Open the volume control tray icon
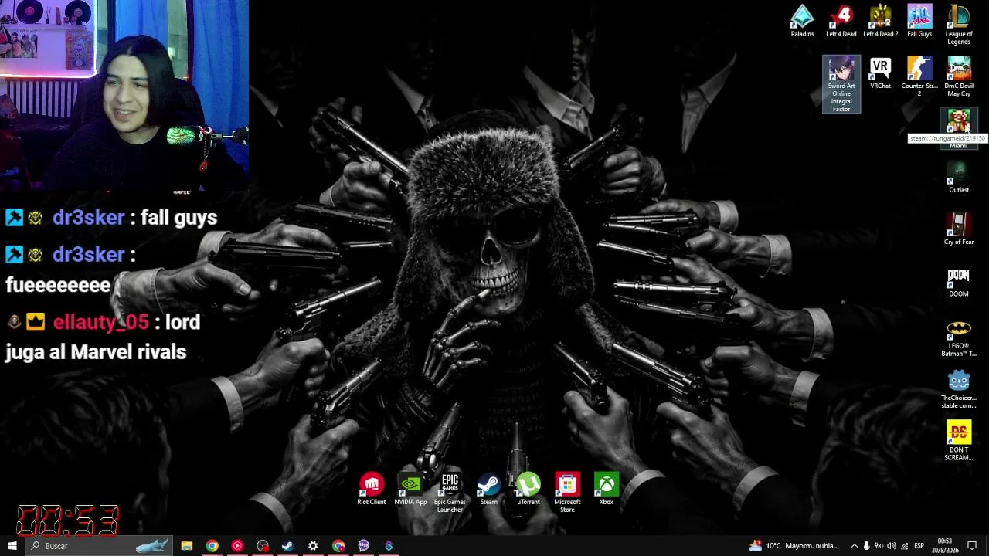Screen dimensions: 989x556 tap(892, 546)
